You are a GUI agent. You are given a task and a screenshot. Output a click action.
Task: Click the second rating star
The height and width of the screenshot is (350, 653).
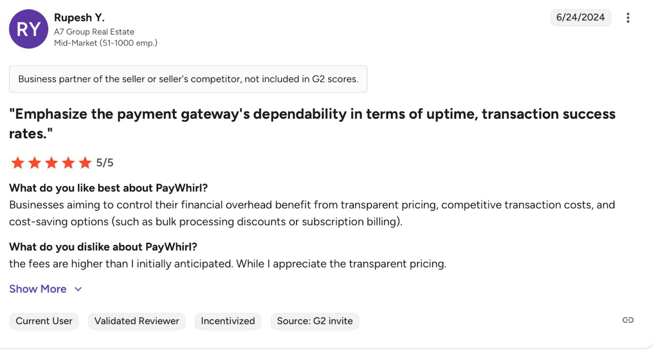pos(35,163)
